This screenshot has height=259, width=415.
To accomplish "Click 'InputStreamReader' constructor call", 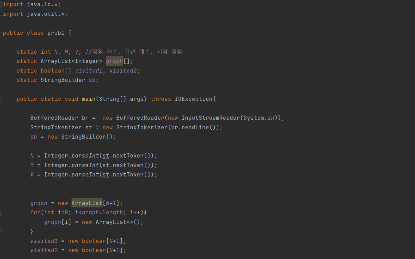I will point(210,118).
